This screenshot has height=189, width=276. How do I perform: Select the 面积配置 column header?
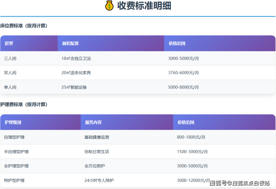[x=70, y=43]
